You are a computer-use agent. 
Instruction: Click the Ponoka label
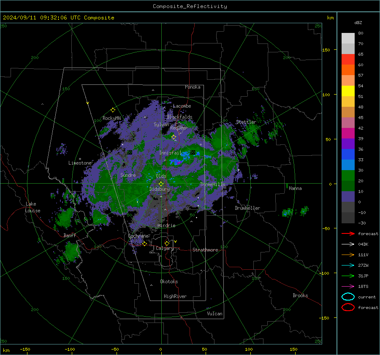193,87
